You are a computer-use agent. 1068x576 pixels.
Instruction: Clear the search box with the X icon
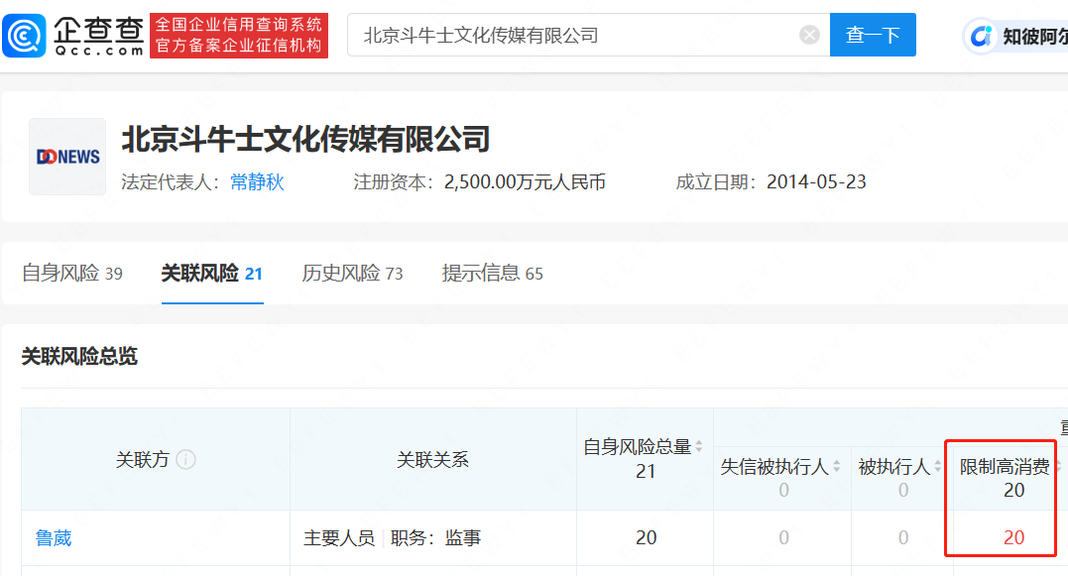[x=809, y=35]
